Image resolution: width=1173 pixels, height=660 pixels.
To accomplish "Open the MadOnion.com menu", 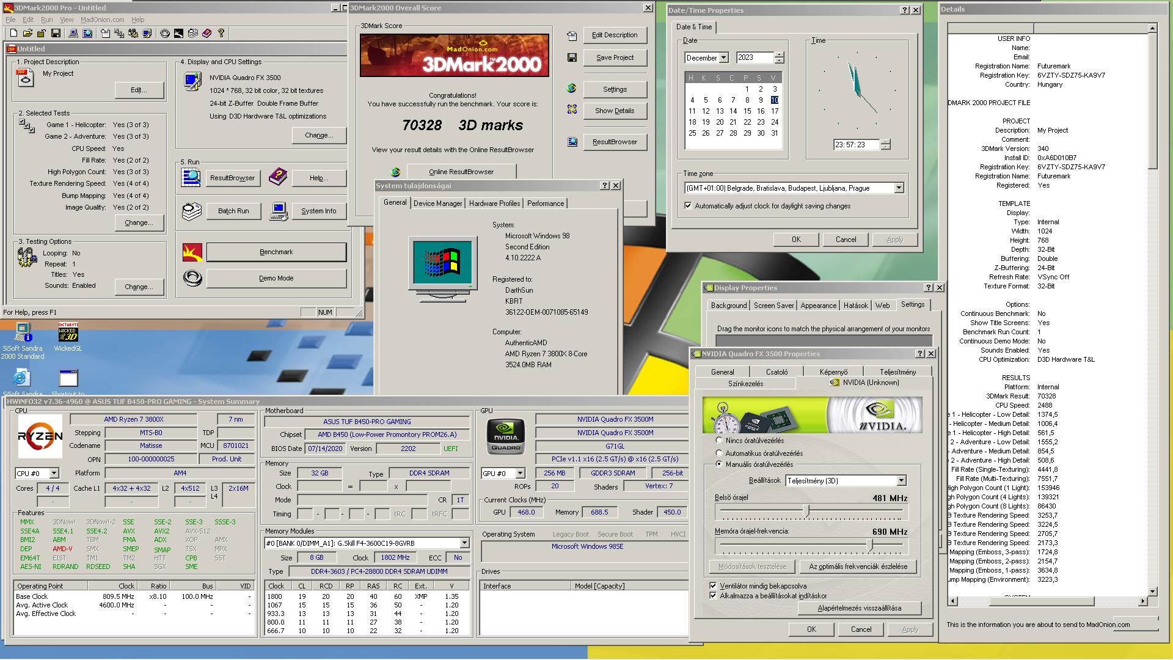I will [102, 20].
